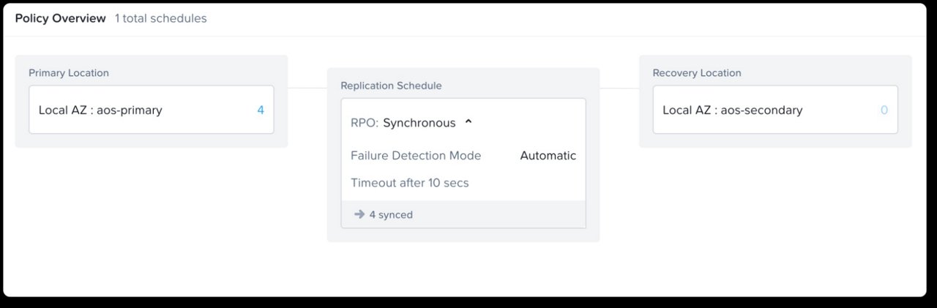Click the RPO: Synchronous text
The height and width of the screenshot is (308, 937).
pos(403,123)
